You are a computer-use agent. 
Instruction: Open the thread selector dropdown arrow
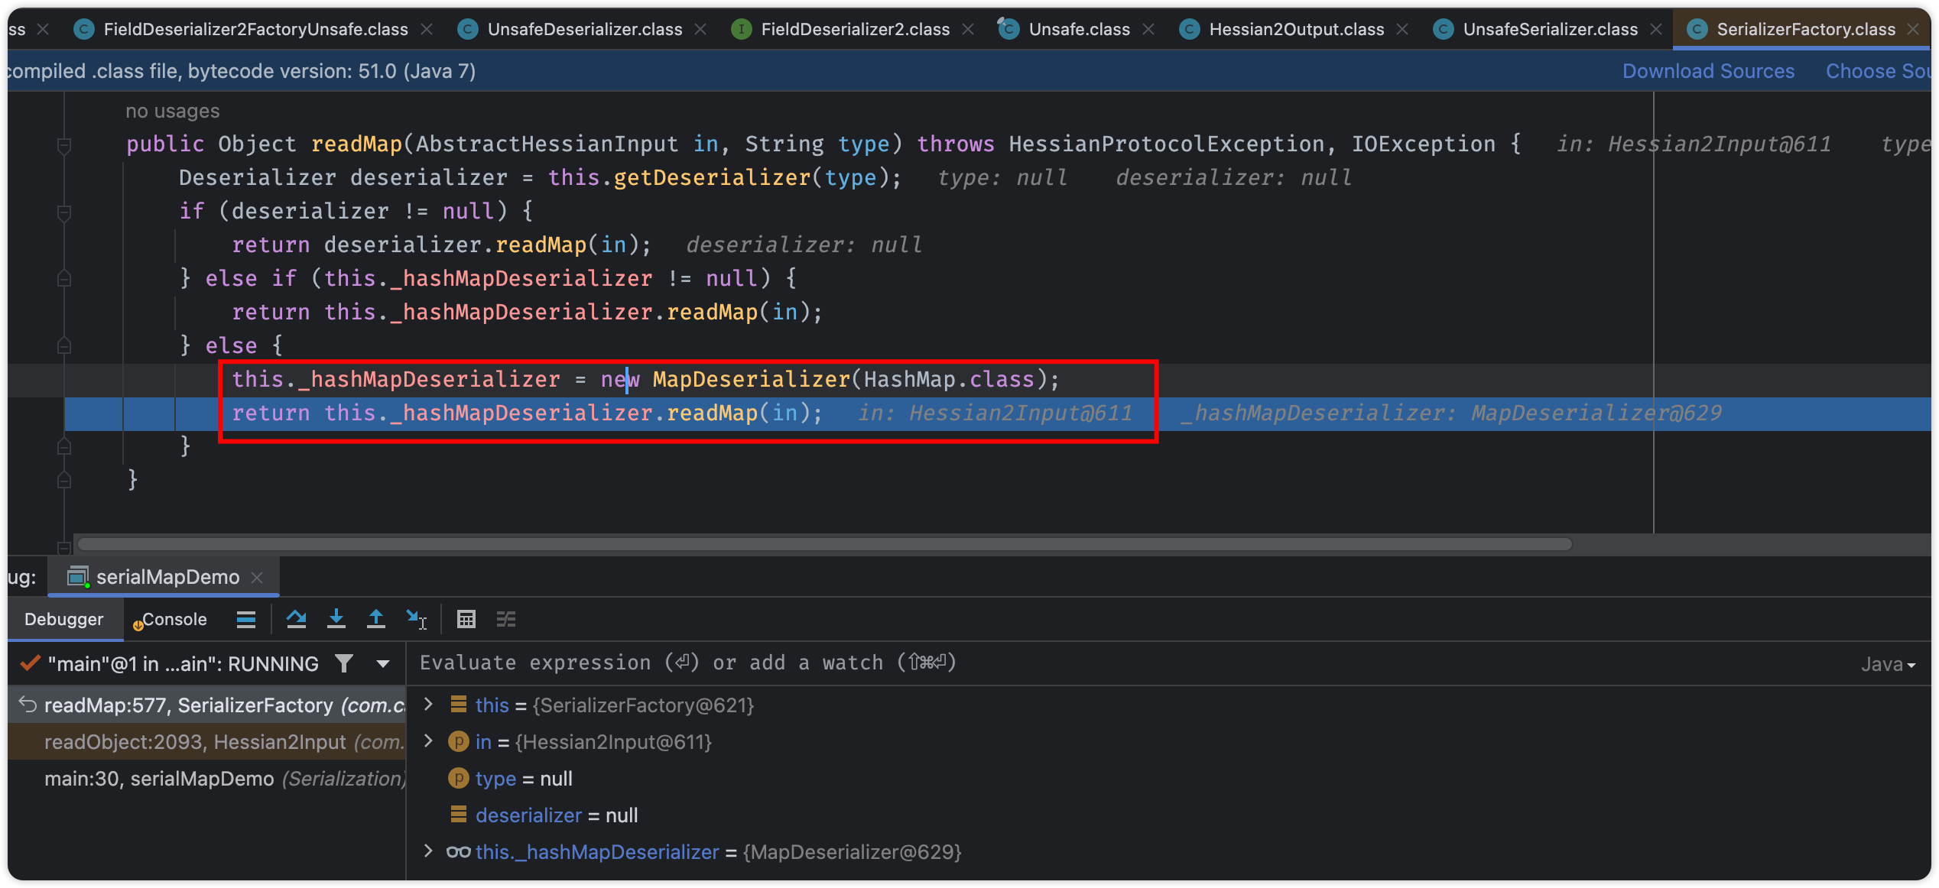[383, 664]
